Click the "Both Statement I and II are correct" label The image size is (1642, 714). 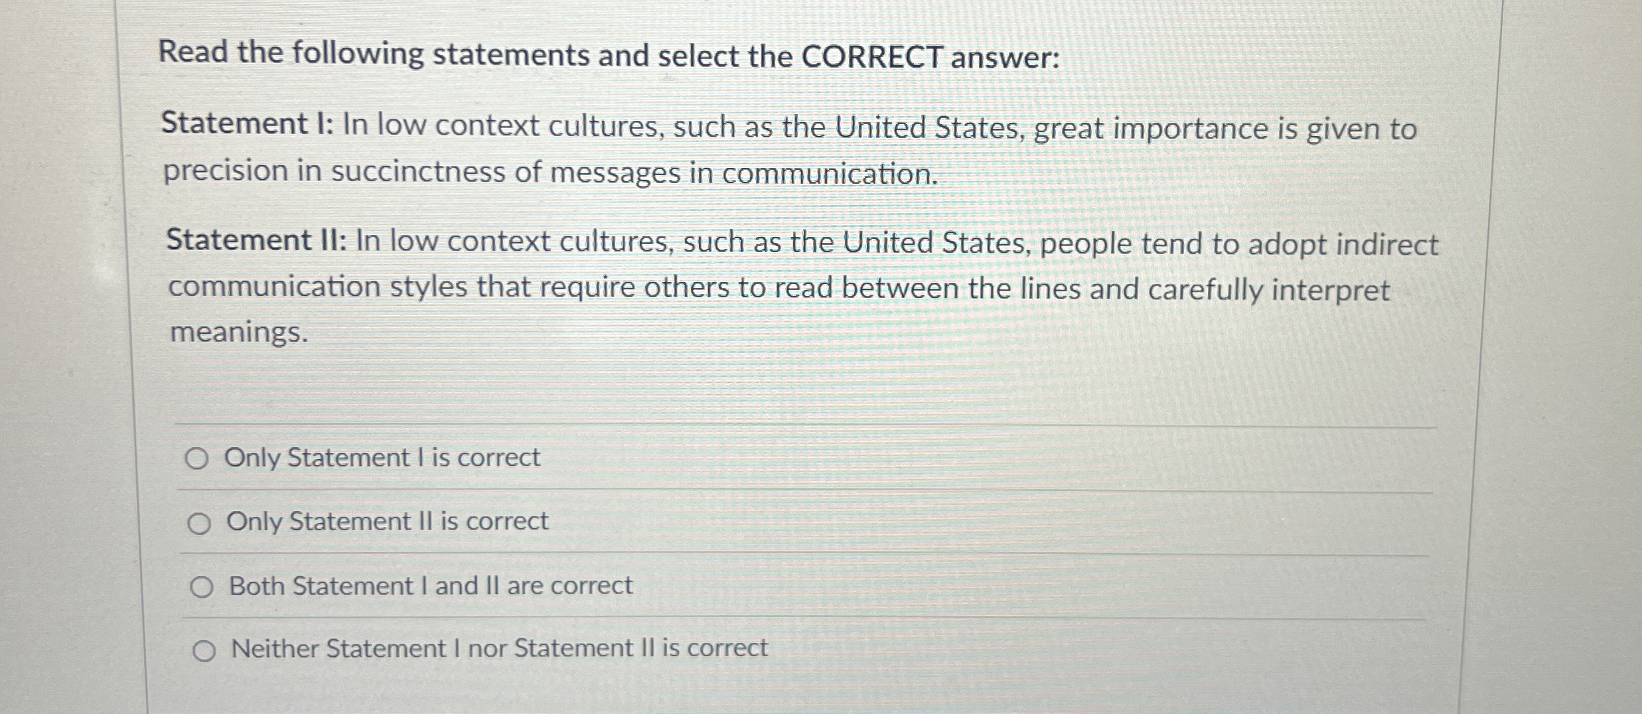[x=430, y=585]
